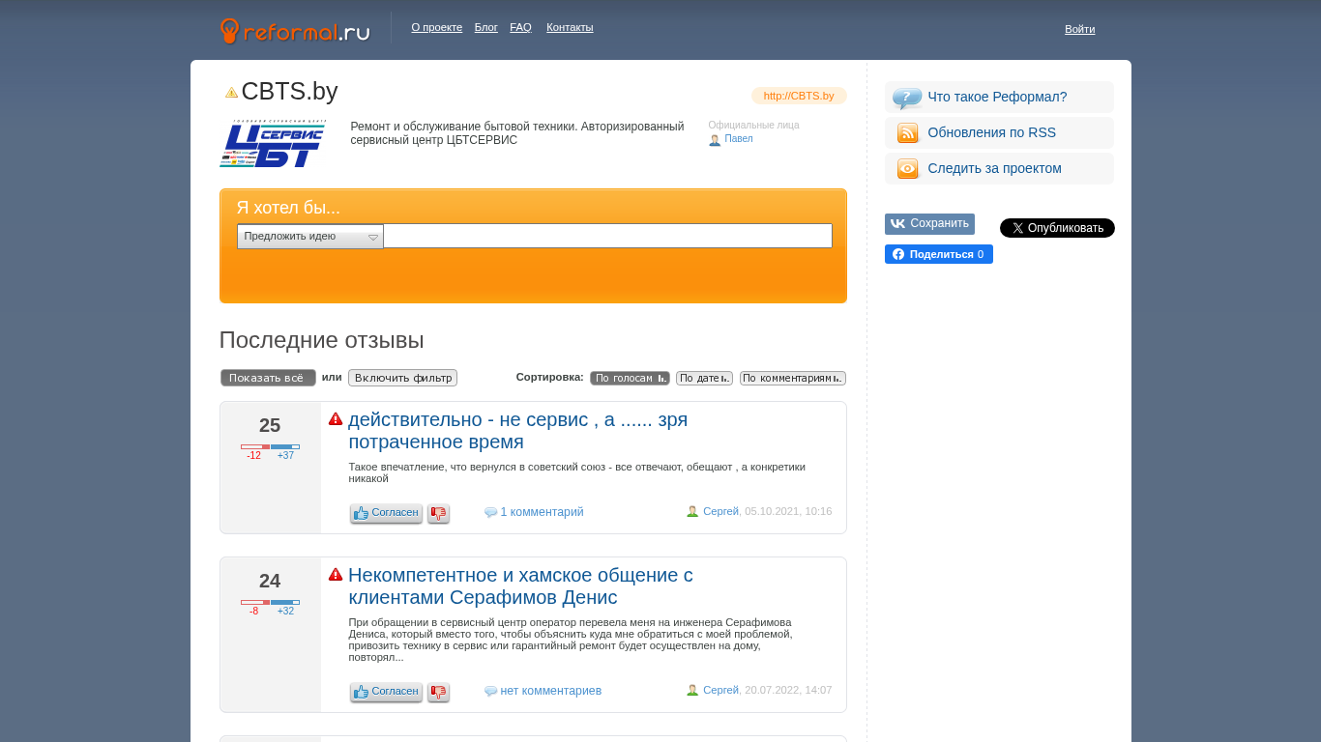Image resolution: width=1321 pixels, height=742 pixels.
Task: Click the red alert icon on the 'действительно - не сервис' review
Action: [336, 419]
